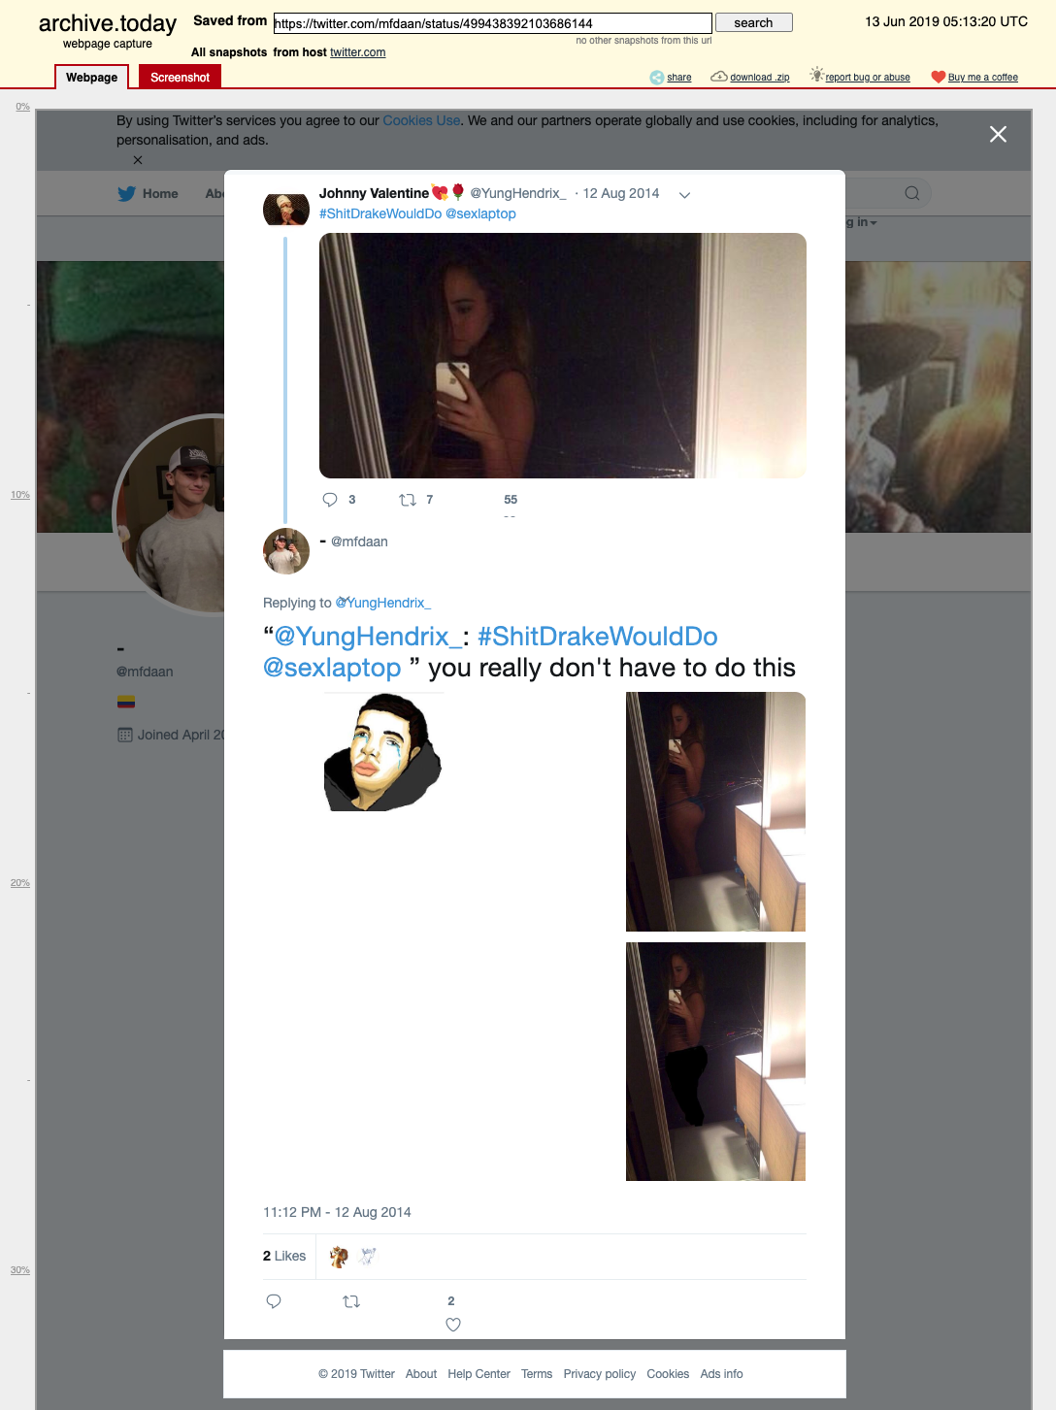The width and height of the screenshot is (1056, 1410).
Task: Open the crying Drake drawing thumbnail
Action: click(x=382, y=752)
